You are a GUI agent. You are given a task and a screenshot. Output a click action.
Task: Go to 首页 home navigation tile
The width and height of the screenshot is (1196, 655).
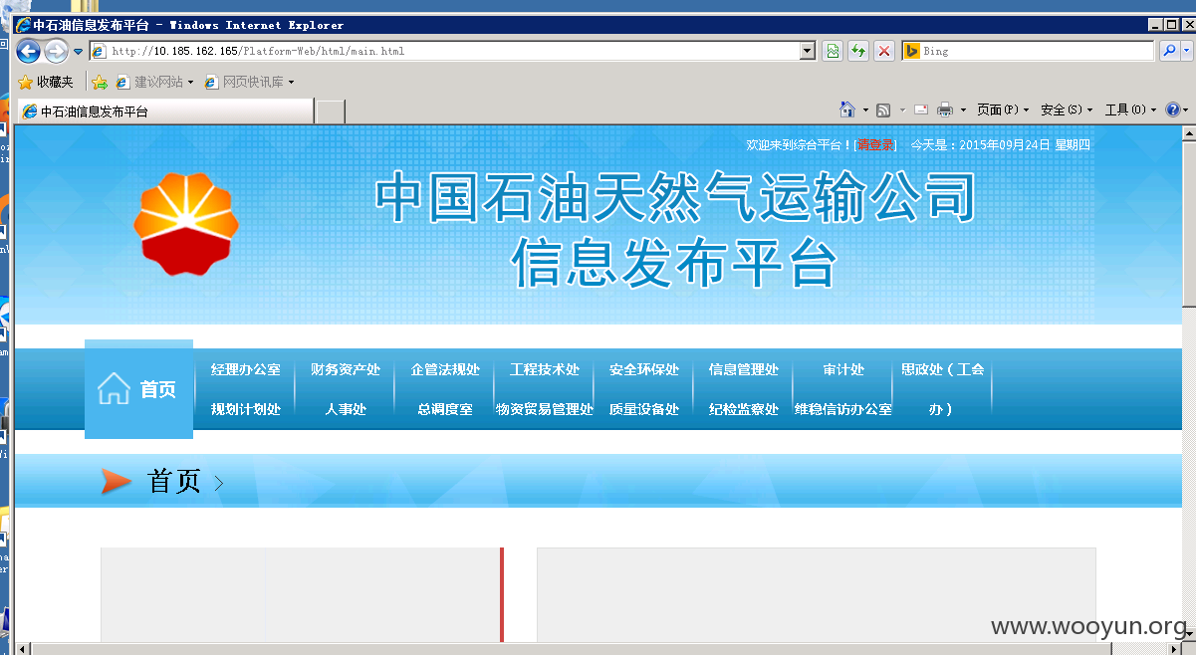[138, 389]
